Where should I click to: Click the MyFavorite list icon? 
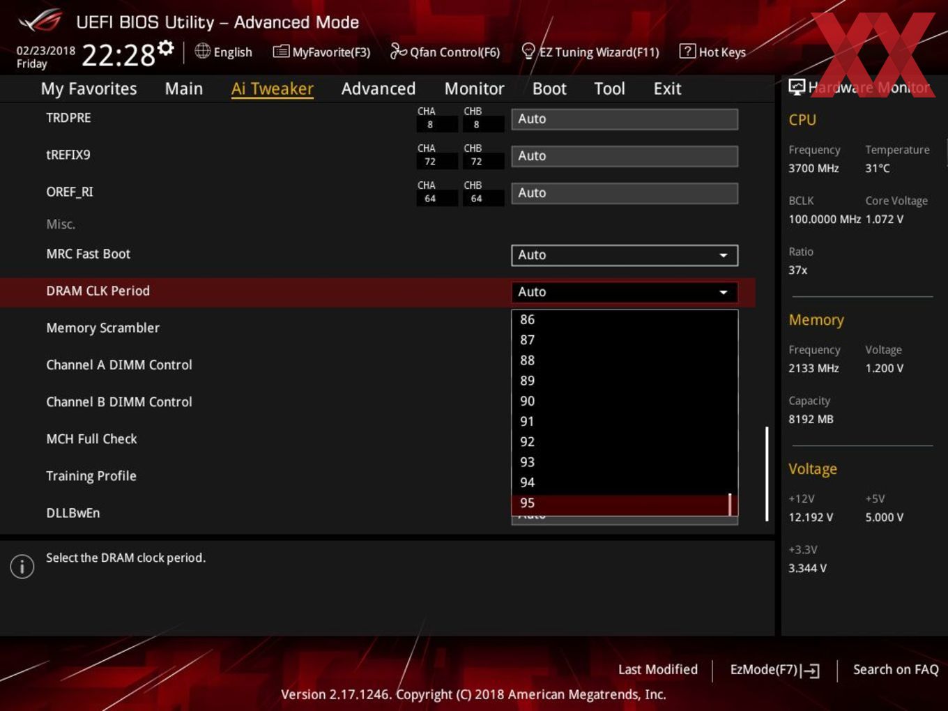tap(281, 52)
